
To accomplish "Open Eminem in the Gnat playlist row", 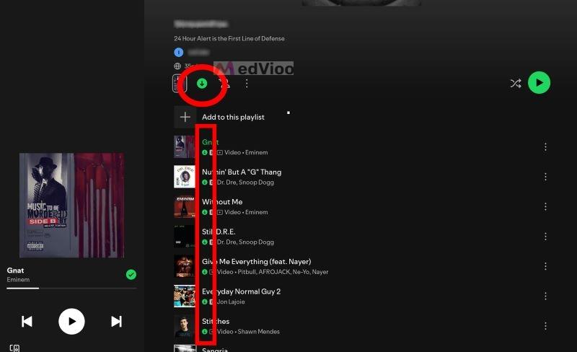I will coord(257,152).
